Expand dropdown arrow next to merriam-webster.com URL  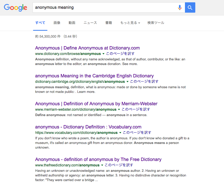coord(119,109)
